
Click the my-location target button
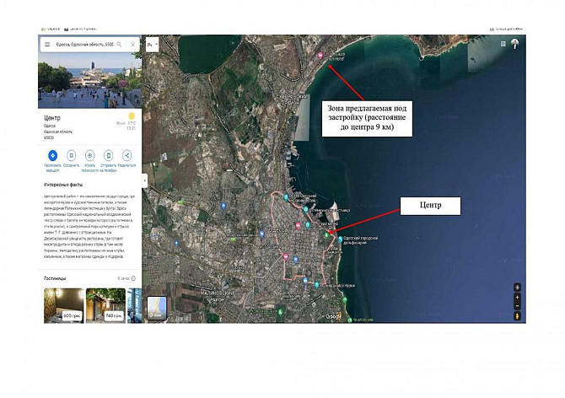(x=518, y=288)
